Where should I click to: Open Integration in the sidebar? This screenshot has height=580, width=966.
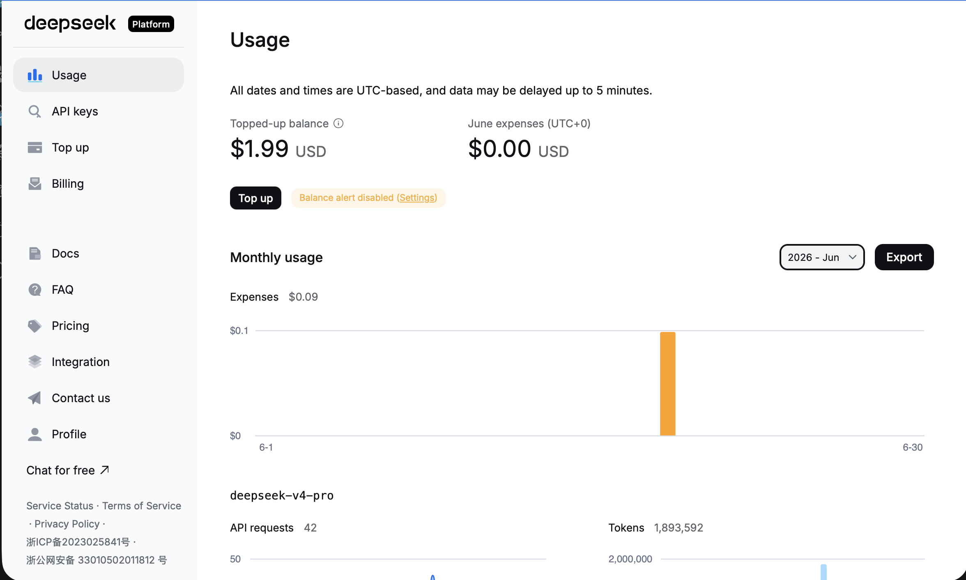coord(99,362)
